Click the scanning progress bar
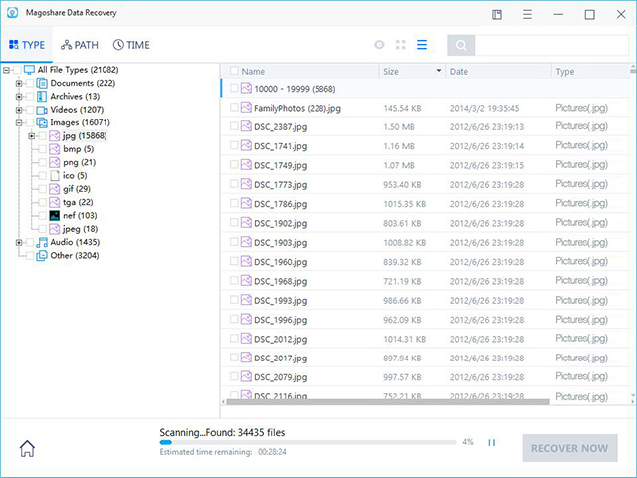637x478 pixels. coord(308,442)
